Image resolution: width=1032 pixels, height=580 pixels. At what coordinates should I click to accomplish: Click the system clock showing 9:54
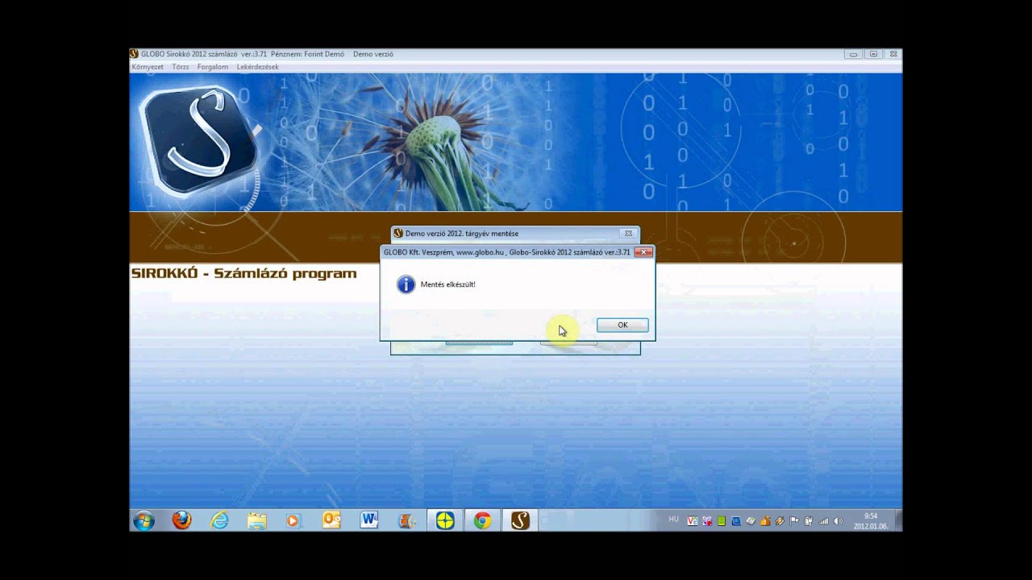(871, 520)
